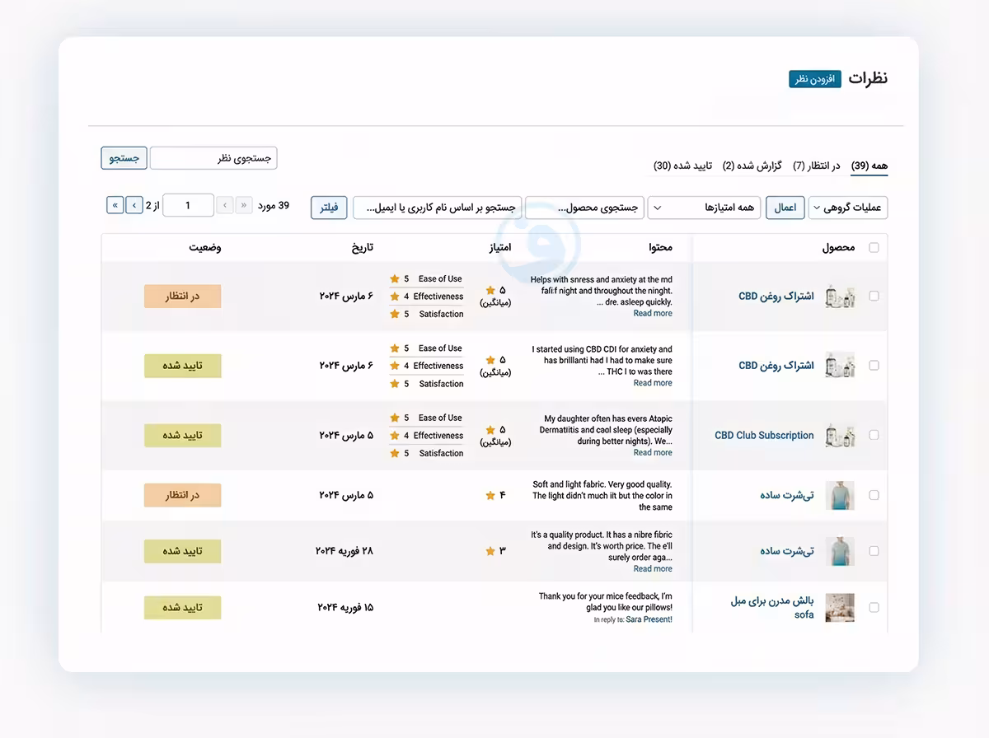989x738 pixels.
Task: Click the first-page double arrow button
Action: [244, 205]
